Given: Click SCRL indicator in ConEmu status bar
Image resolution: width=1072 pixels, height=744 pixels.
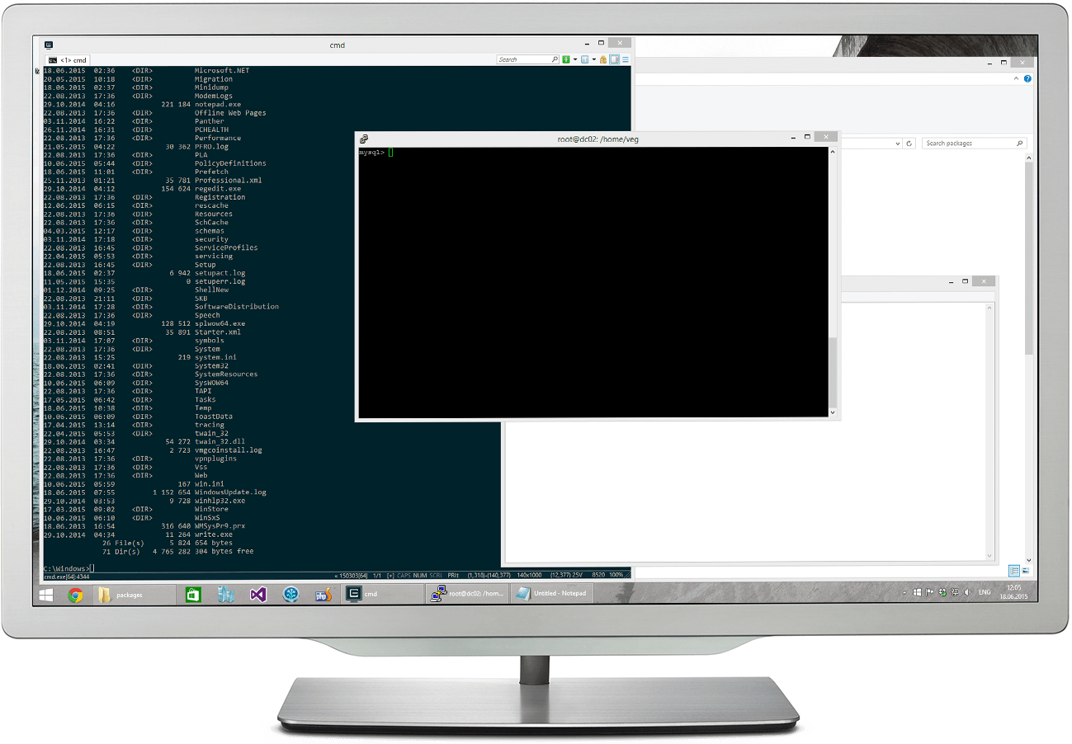Looking at the screenshot, I should click(x=436, y=575).
